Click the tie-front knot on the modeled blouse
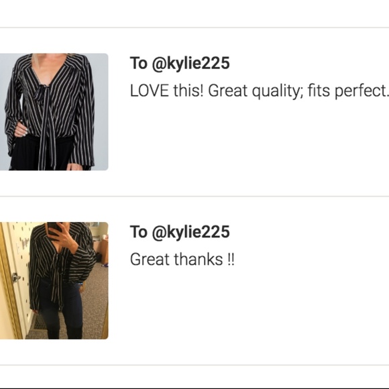This screenshot has width=389, height=389. click(x=43, y=91)
